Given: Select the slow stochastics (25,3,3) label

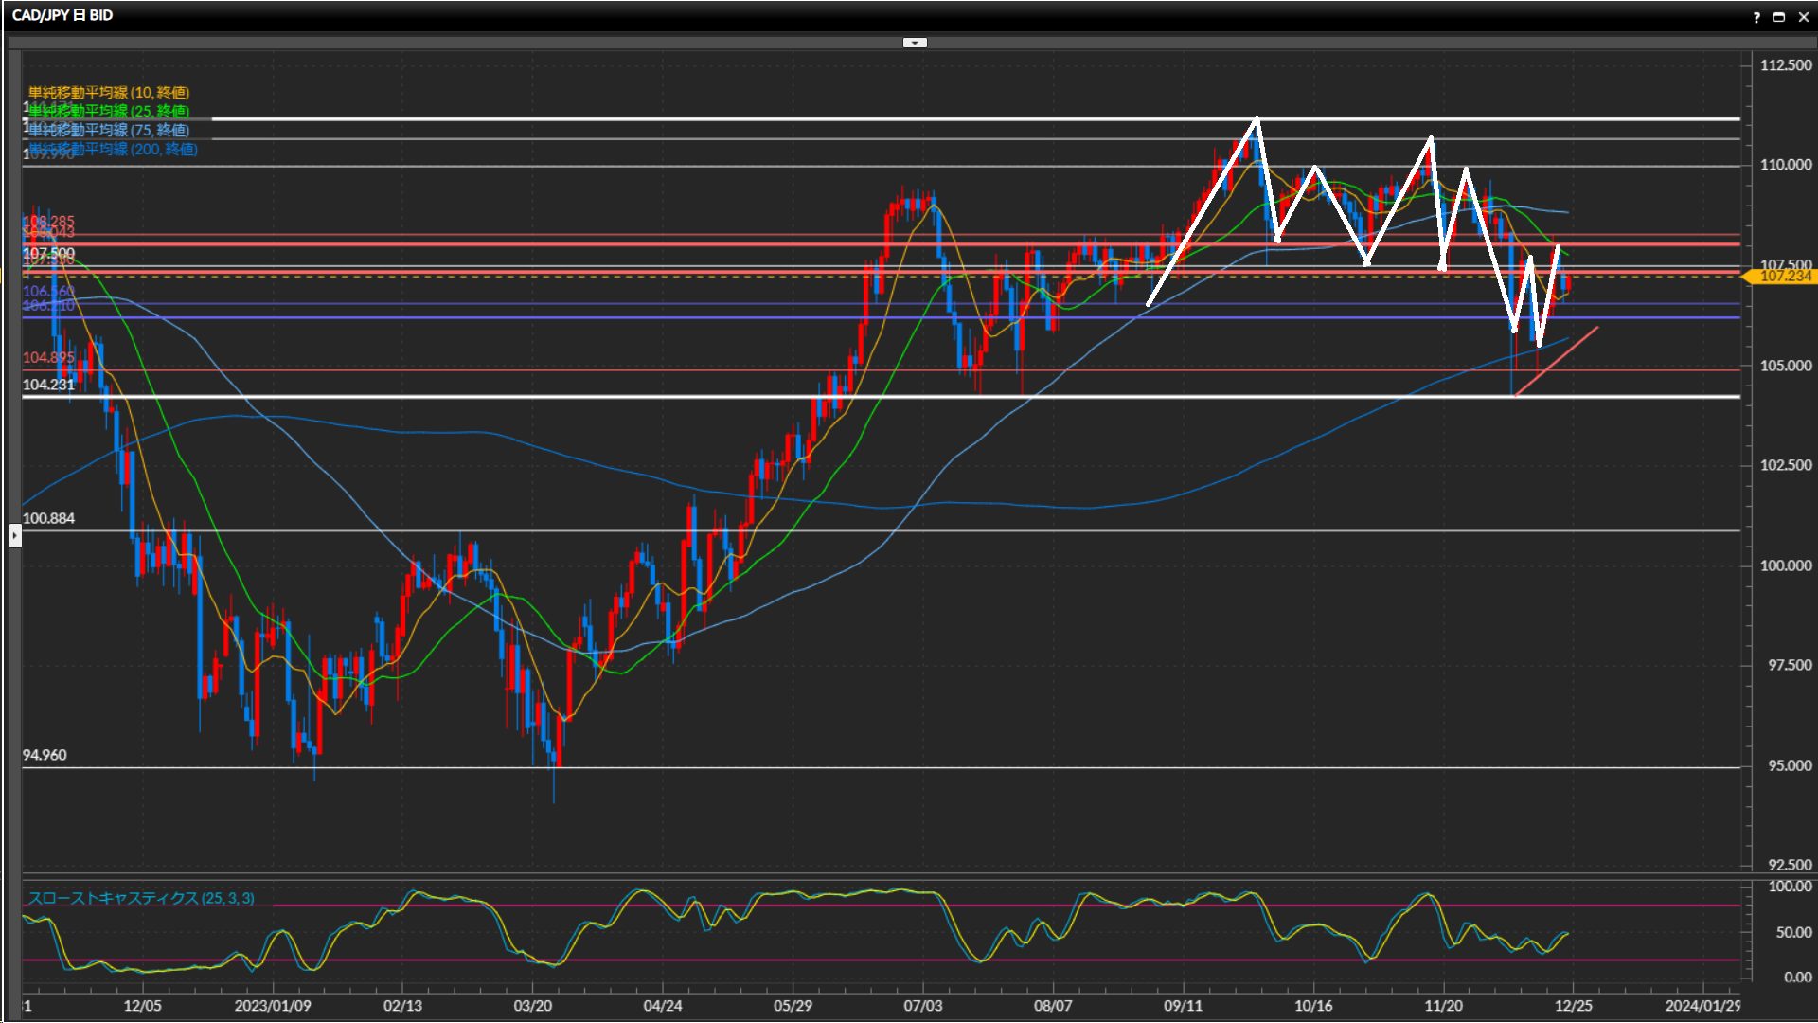Looking at the screenshot, I should 141,897.
